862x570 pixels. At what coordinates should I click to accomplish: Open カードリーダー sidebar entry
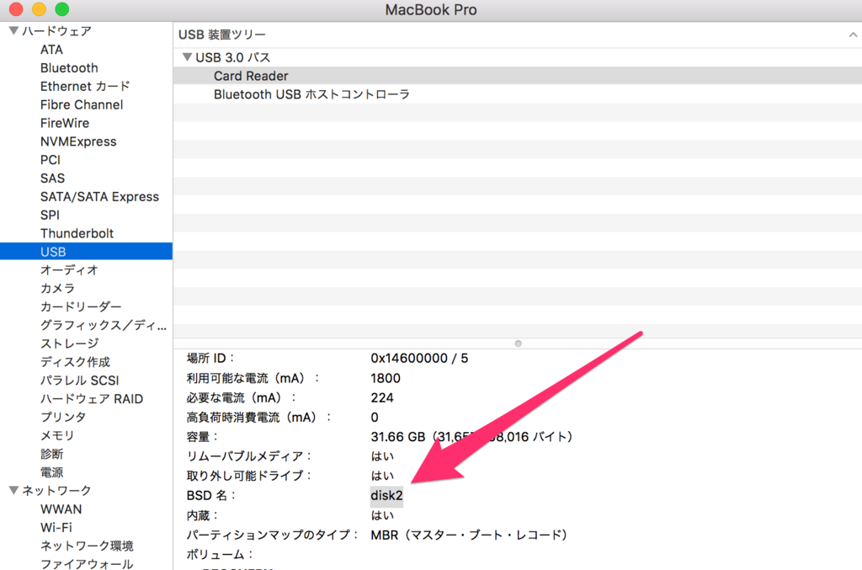(x=81, y=306)
